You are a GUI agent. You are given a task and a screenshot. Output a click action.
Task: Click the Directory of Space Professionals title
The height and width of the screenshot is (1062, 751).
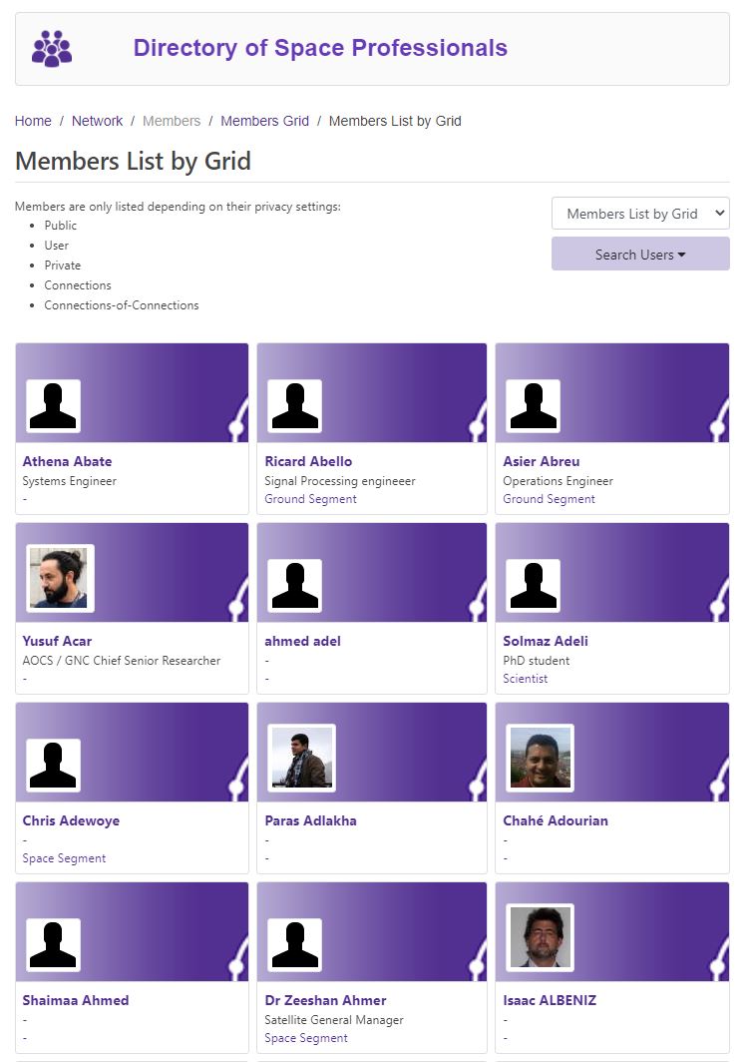(320, 48)
